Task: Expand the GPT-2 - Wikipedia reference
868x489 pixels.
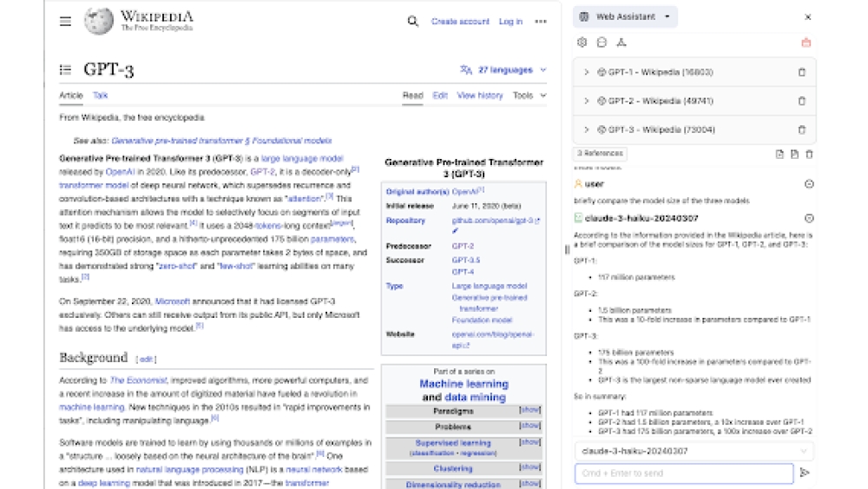Action: (x=586, y=101)
